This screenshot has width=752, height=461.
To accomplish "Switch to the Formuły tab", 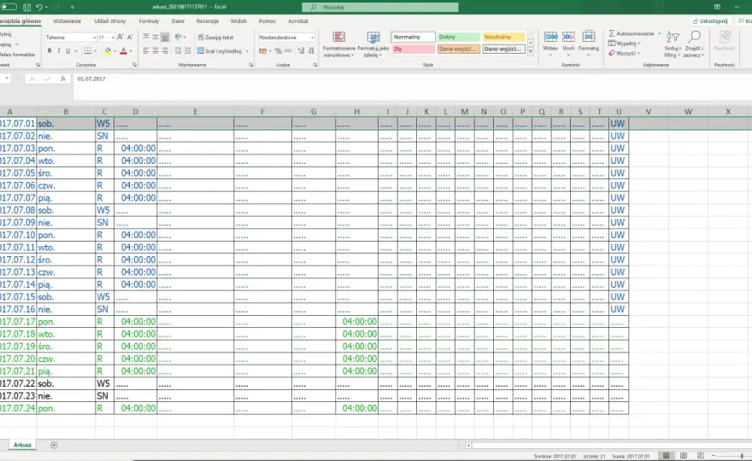I will click(150, 21).
